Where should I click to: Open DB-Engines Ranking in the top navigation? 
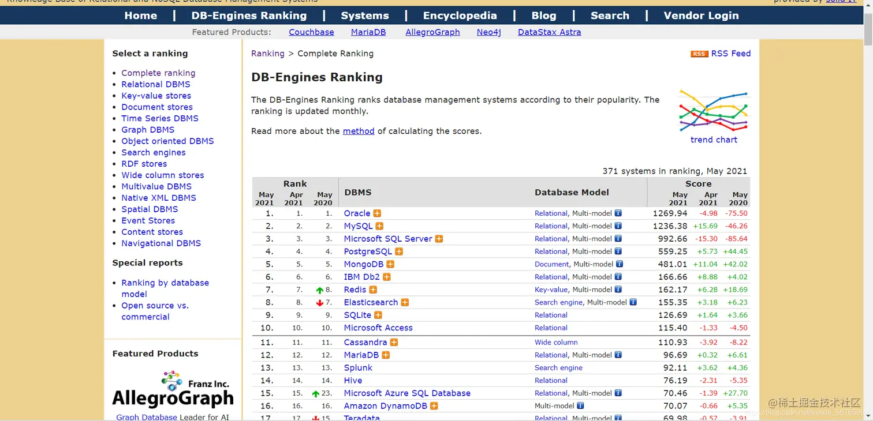click(249, 16)
